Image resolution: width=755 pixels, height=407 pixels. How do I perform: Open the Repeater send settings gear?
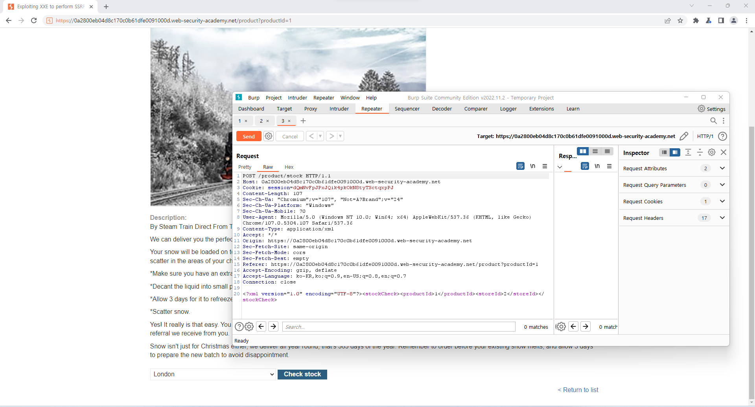coord(269,136)
